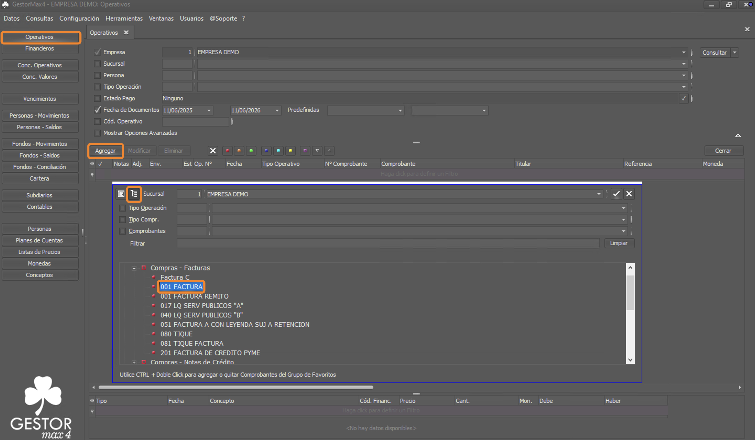Expand the Compras - Notas de Crédito node

[134, 362]
